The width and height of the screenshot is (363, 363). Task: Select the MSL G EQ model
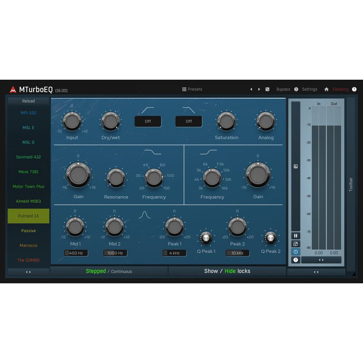coord(28,143)
